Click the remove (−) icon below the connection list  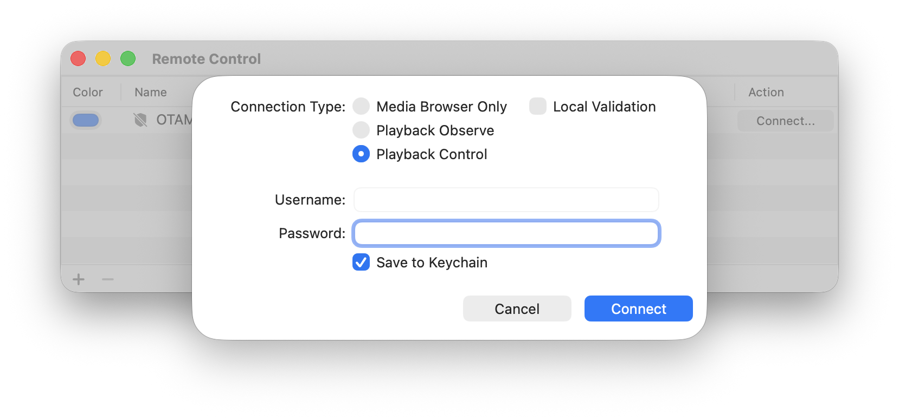[107, 279]
